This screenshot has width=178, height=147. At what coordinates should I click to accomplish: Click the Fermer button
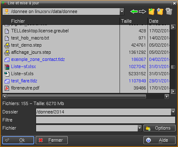coord(52,140)
